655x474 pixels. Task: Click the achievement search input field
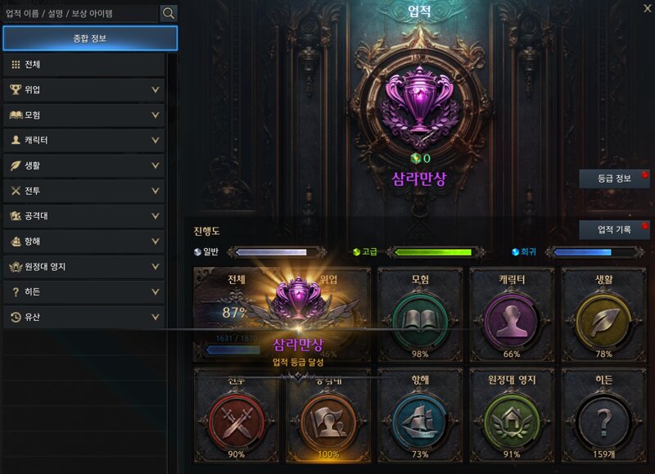pos(79,13)
